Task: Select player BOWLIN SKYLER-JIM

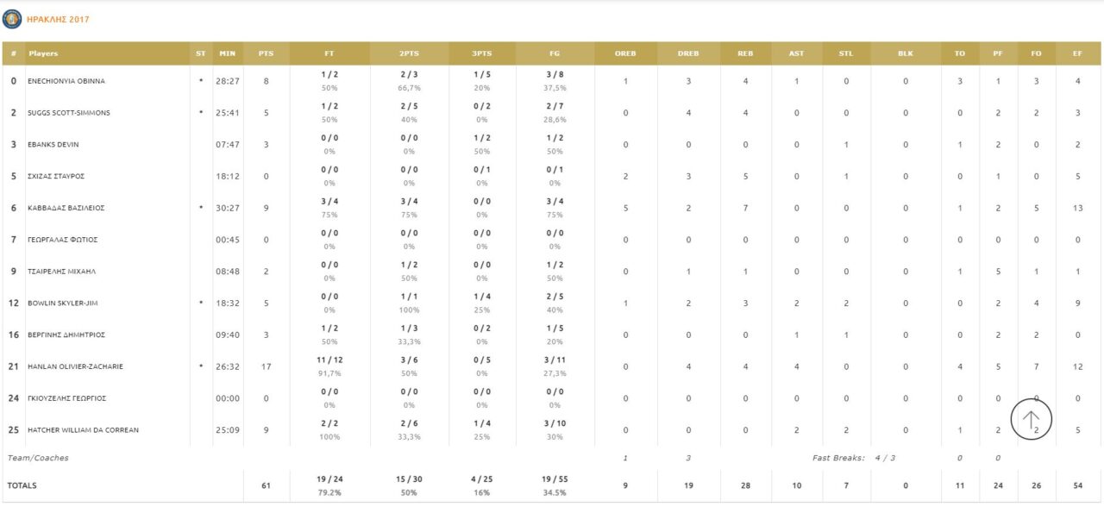Action: [x=63, y=304]
